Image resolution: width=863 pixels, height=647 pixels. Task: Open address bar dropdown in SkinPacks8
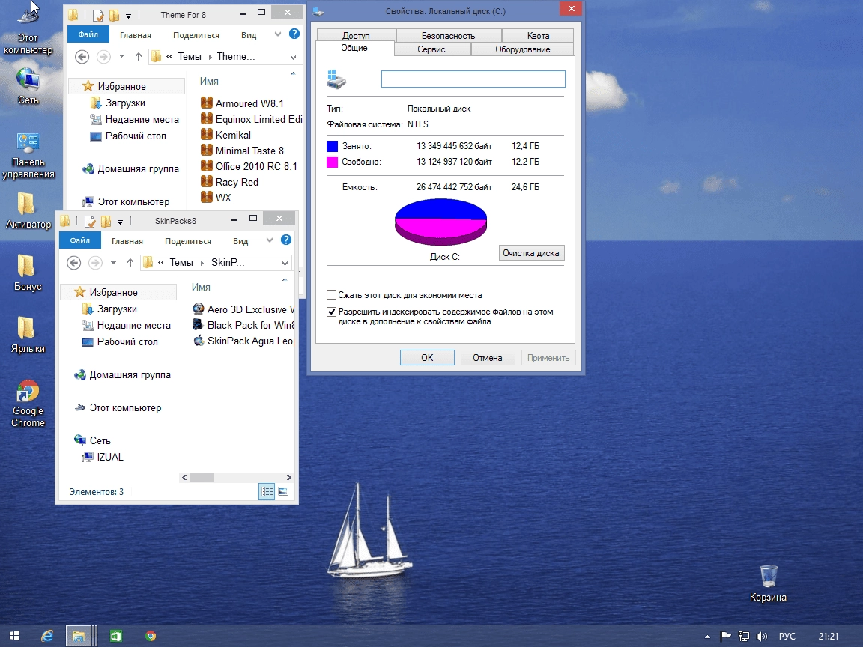tap(285, 263)
